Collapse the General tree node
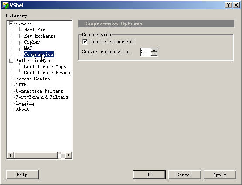Viewport: 242px width, 185px height. (x=11, y=24)
